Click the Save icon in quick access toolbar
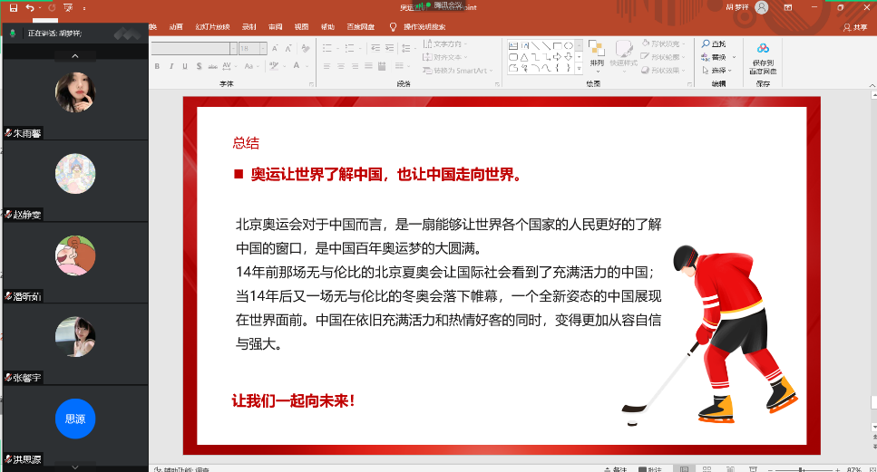 [14, 7]
